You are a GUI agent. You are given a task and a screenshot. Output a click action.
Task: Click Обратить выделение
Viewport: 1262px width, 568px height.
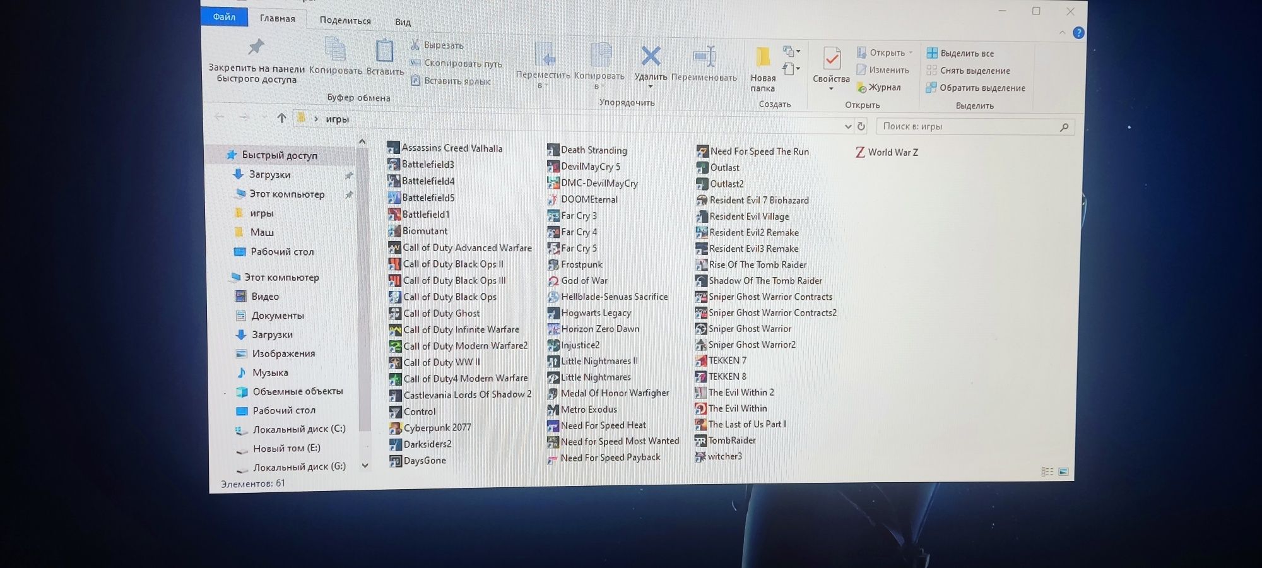pos(976,88)
